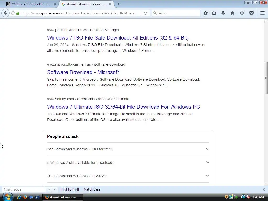Expand 'Is Windows 7 still available for download?'

tap(128, 163)
